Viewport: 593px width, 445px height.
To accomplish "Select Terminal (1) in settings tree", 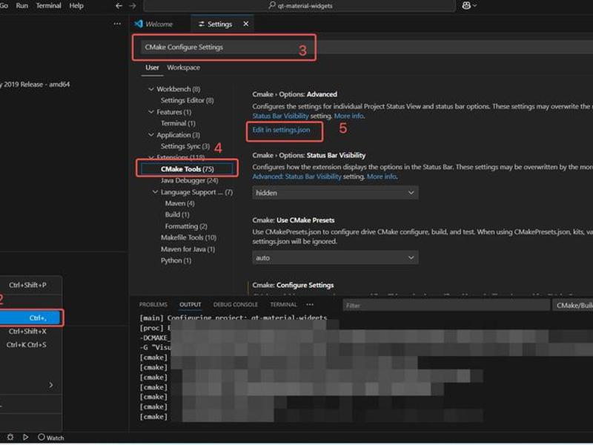I will pyautogui.click(x=178, y=123).
